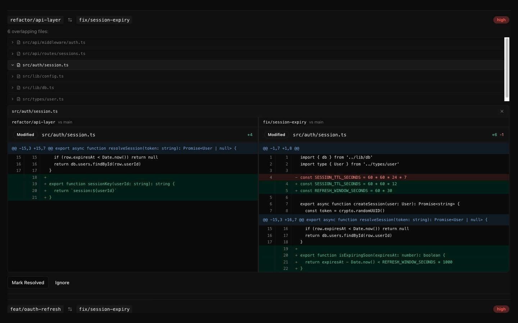Click the line export async function createSession
This screenshot has width=518, height=323.
point(384,204)
